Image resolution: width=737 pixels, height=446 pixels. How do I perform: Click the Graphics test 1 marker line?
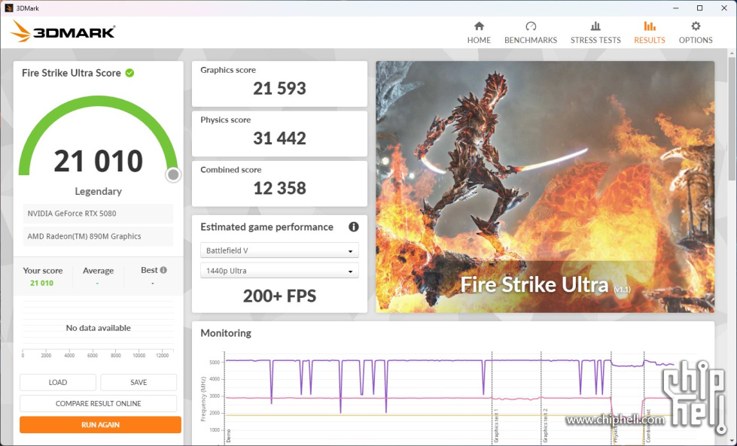(x=492, y=396)
